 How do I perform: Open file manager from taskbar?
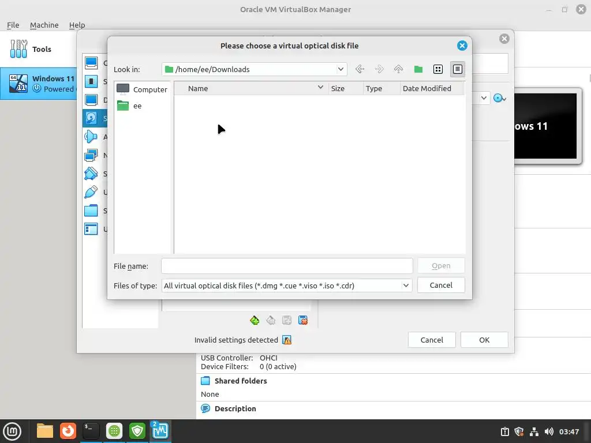click(45, 431)
